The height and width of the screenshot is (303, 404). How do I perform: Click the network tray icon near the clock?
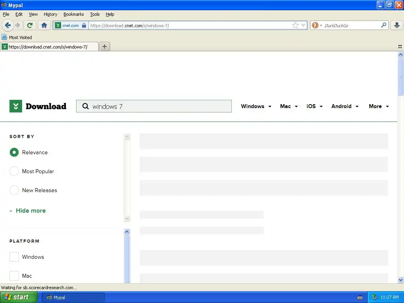(x=374, y=297)
